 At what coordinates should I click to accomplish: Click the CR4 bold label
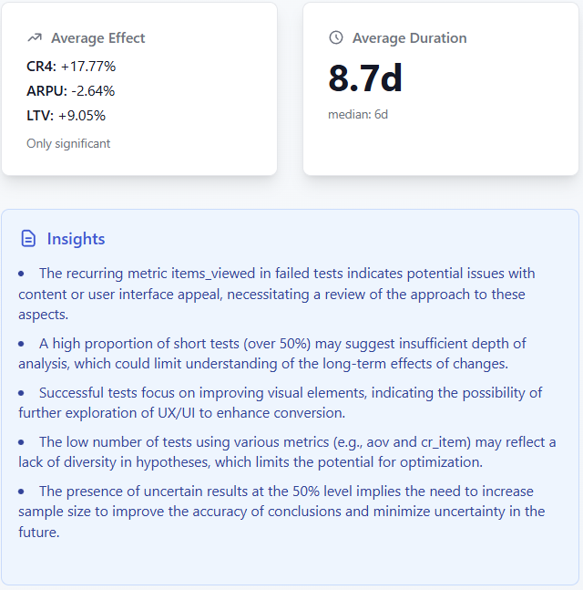pos(42,66)
